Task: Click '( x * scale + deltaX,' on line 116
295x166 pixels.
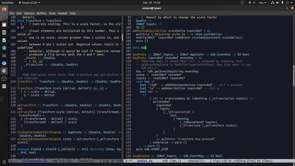Action: [x=38, y=92]
